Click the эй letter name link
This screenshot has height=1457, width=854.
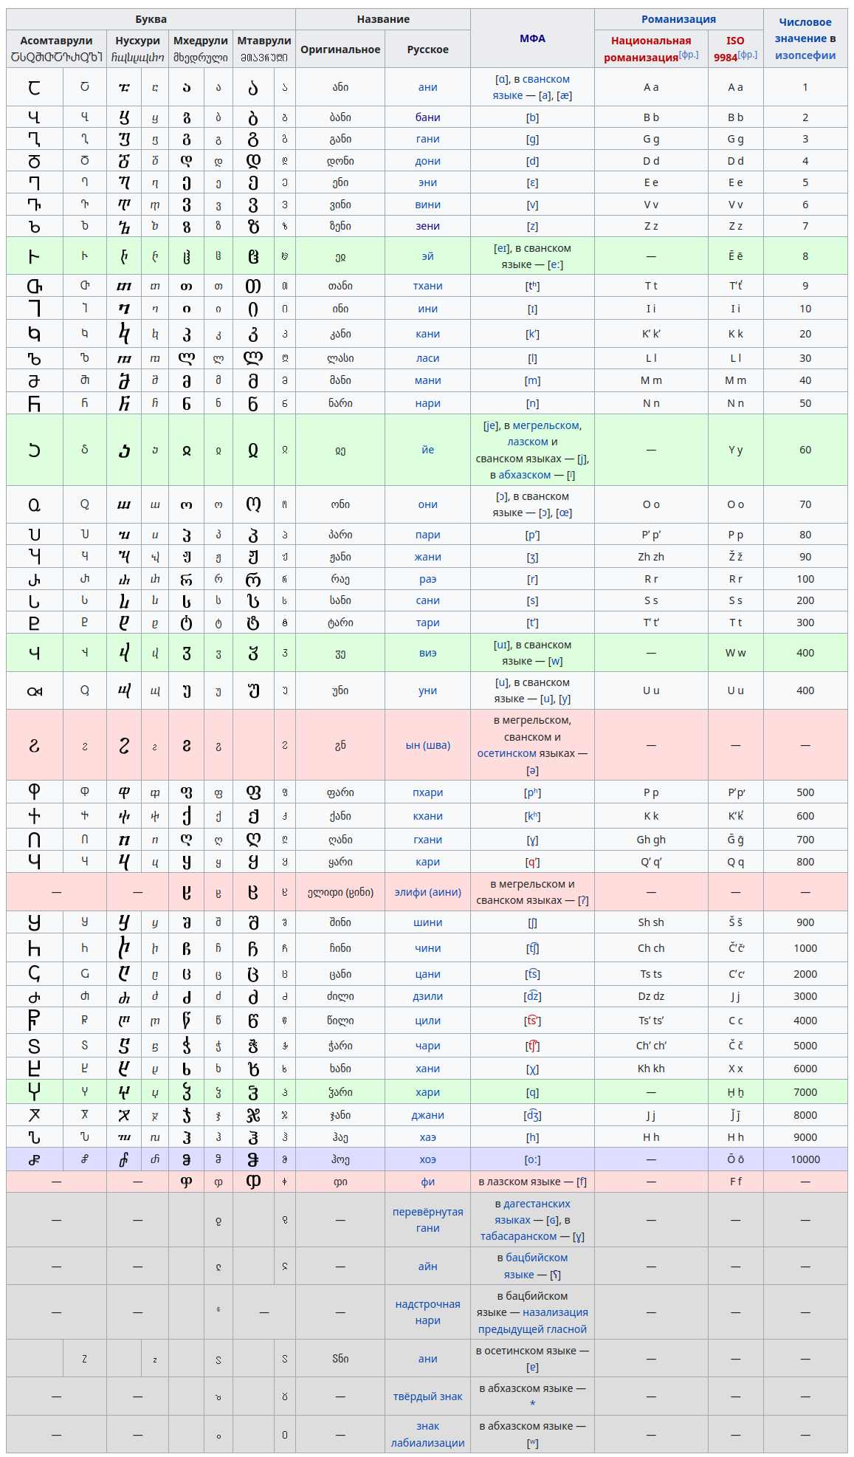click(x=428, y=256)
